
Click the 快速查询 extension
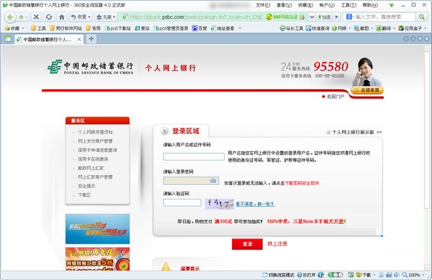[318, 28]
